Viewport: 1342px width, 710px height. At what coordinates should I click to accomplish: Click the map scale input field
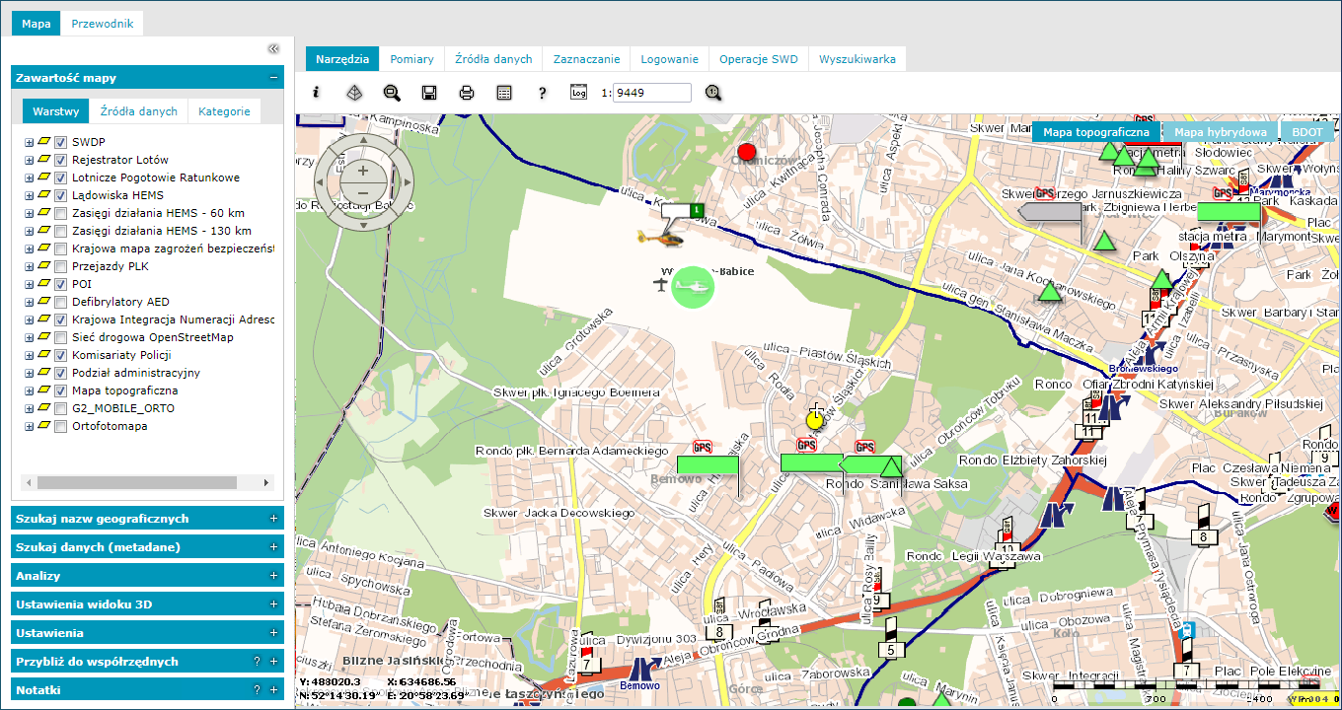coord(651,93)
